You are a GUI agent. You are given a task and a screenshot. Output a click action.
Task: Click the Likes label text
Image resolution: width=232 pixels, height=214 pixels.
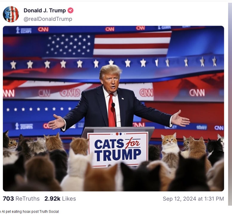point(69,198)
